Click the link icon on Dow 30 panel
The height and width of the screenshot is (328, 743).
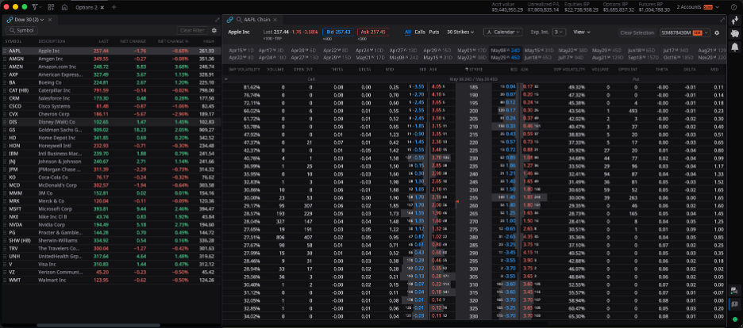pos(9,20)
